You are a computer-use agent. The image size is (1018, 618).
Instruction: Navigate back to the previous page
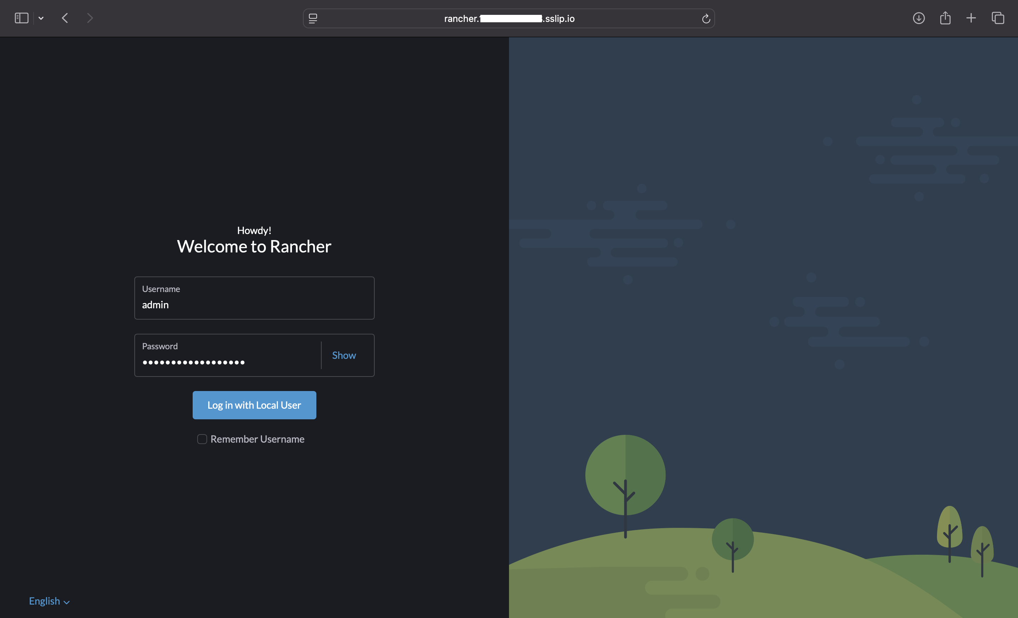(x=65, y=18)
